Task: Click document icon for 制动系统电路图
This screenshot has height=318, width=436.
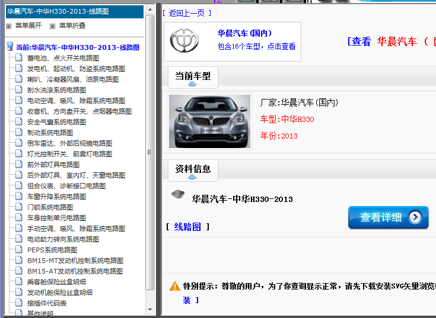Action: coord(18,132)
